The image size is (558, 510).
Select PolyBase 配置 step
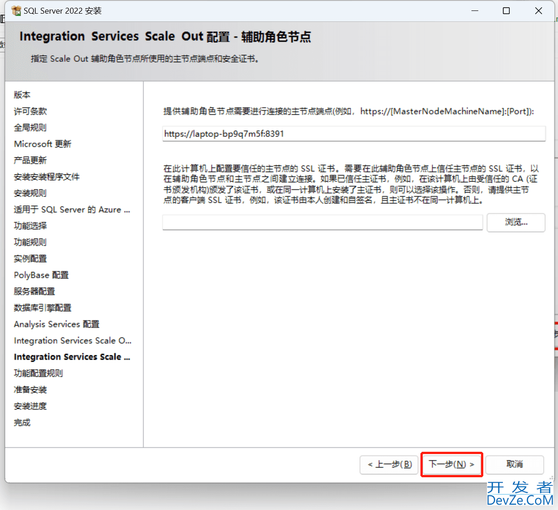point(41,275)
